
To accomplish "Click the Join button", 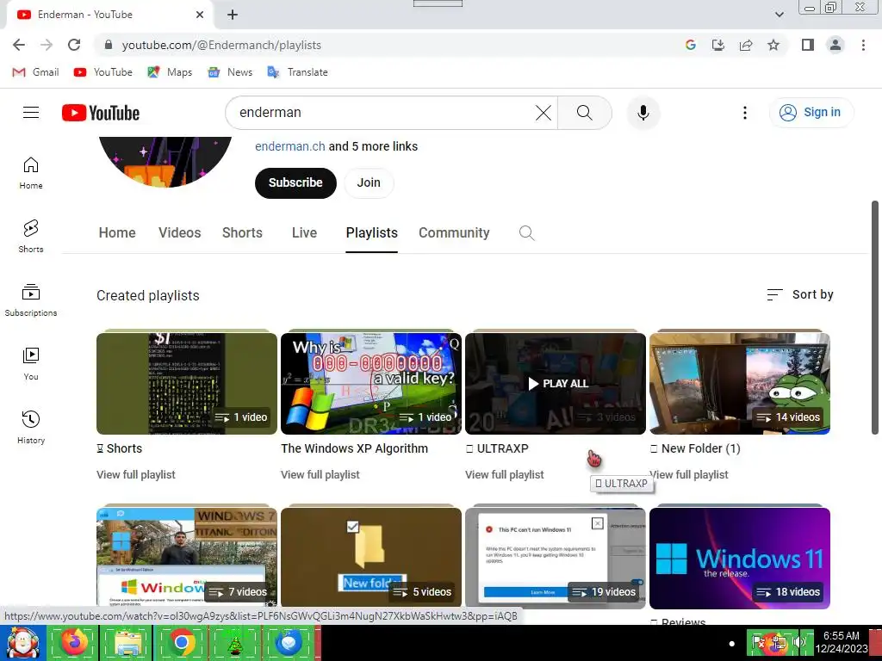I will pos(369,182).
